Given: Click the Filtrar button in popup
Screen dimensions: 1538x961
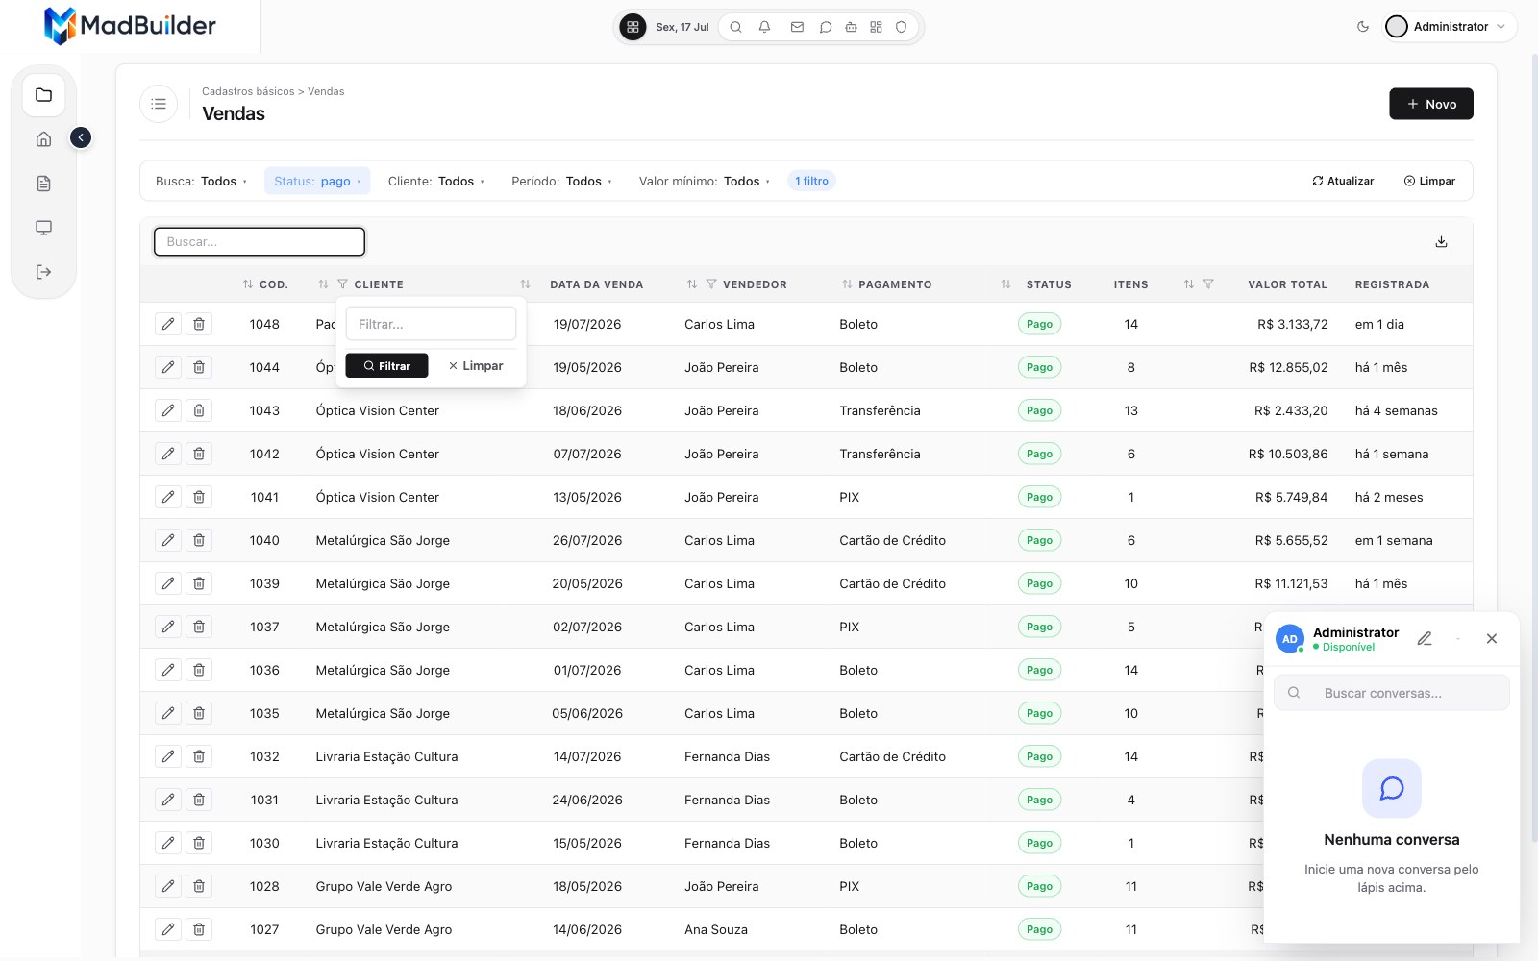Looking at the screenshot, I should (386, 366).
